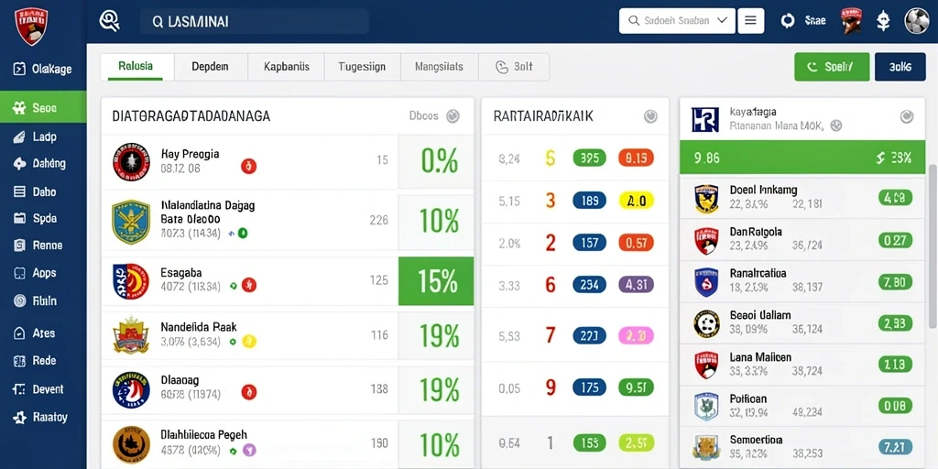Open Olakage from the sidebar

tap(43, 69)
